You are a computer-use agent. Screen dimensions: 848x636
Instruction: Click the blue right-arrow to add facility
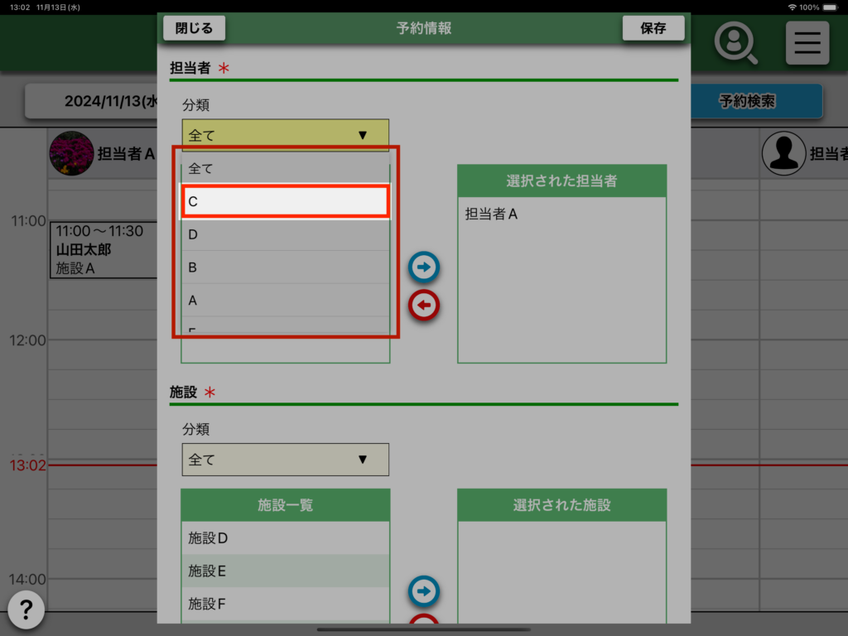coord(424,591)
